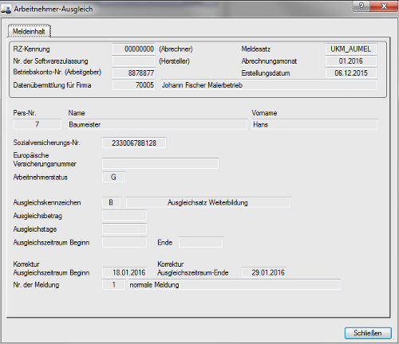Click the Ausgleichskennzeichen label
This screenshot has height=344, width=399.
click(47, 202)
